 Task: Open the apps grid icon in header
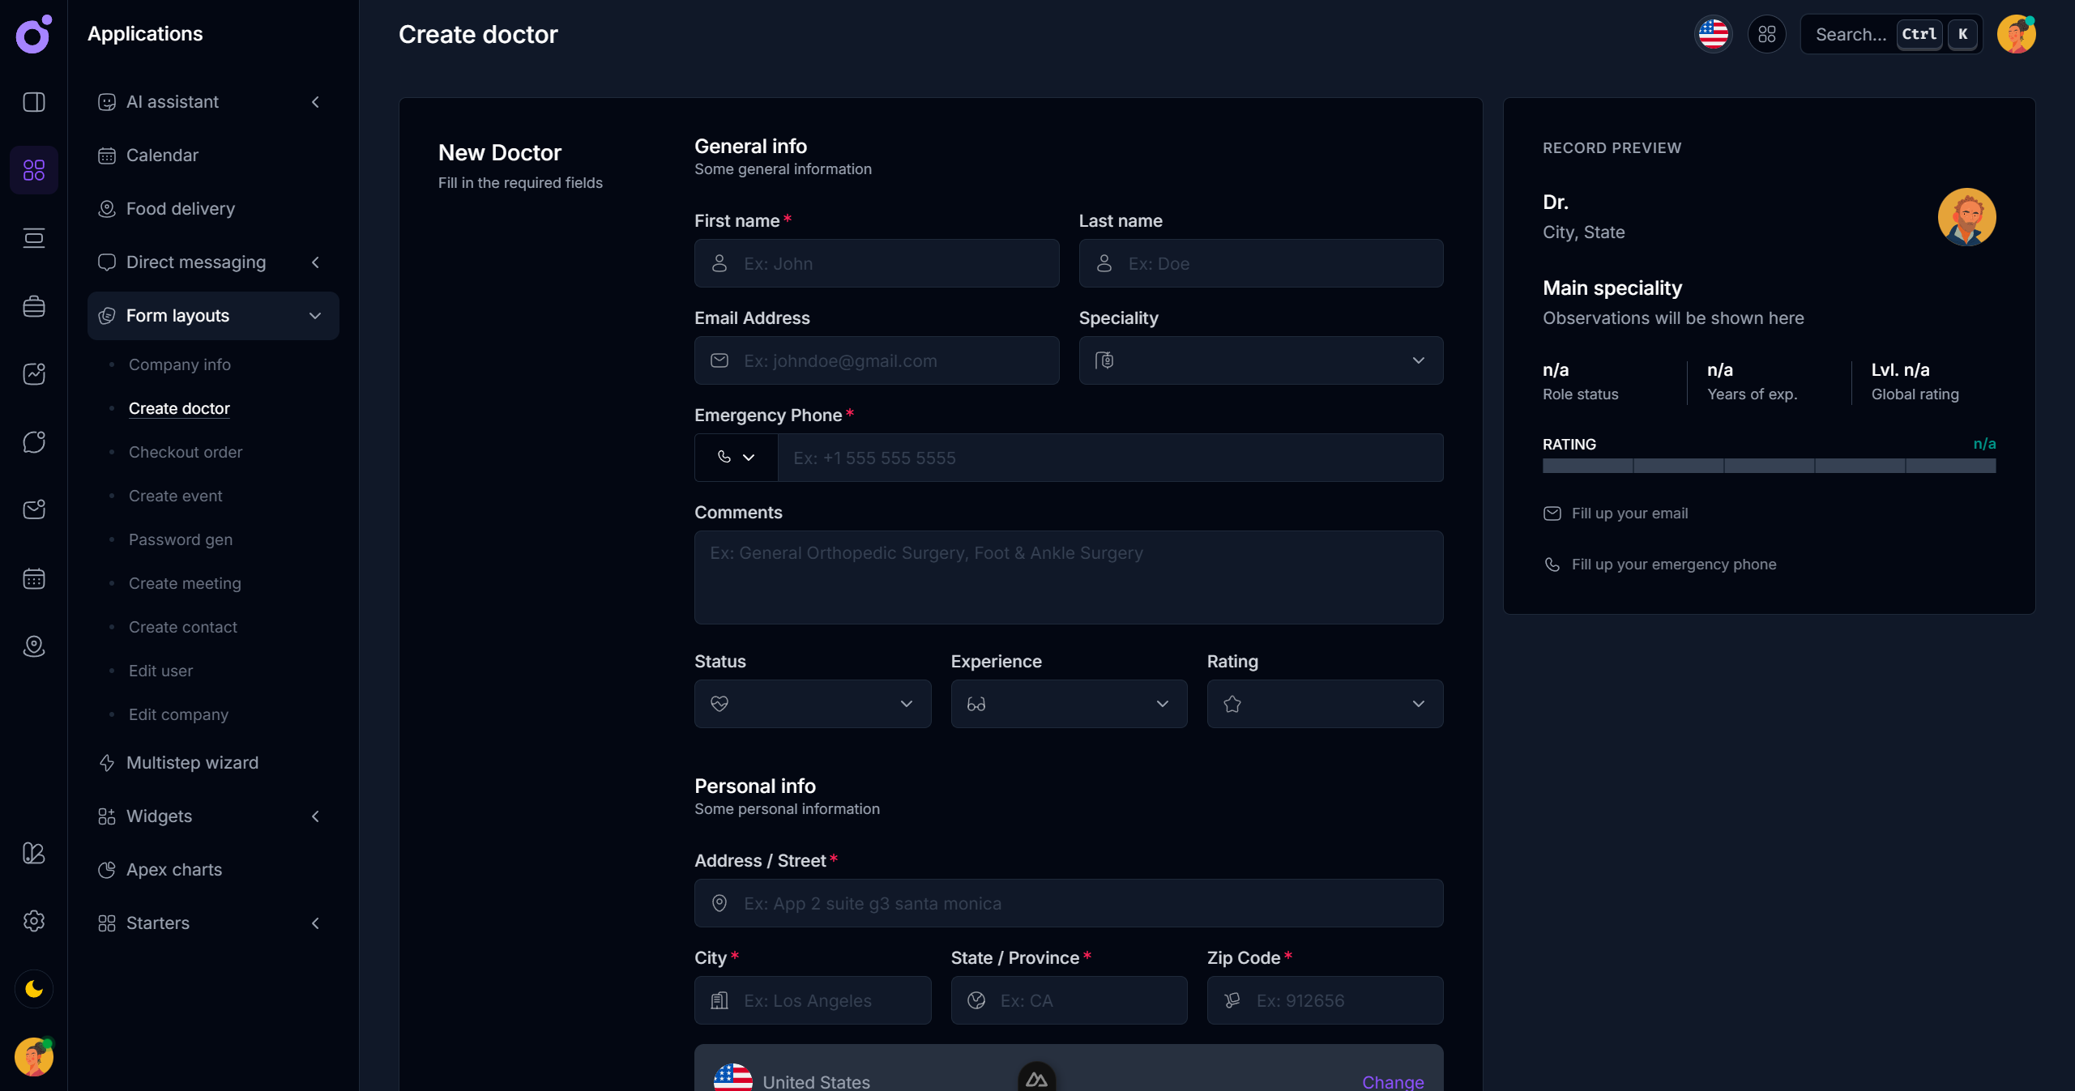click(x=1766, y=34)
